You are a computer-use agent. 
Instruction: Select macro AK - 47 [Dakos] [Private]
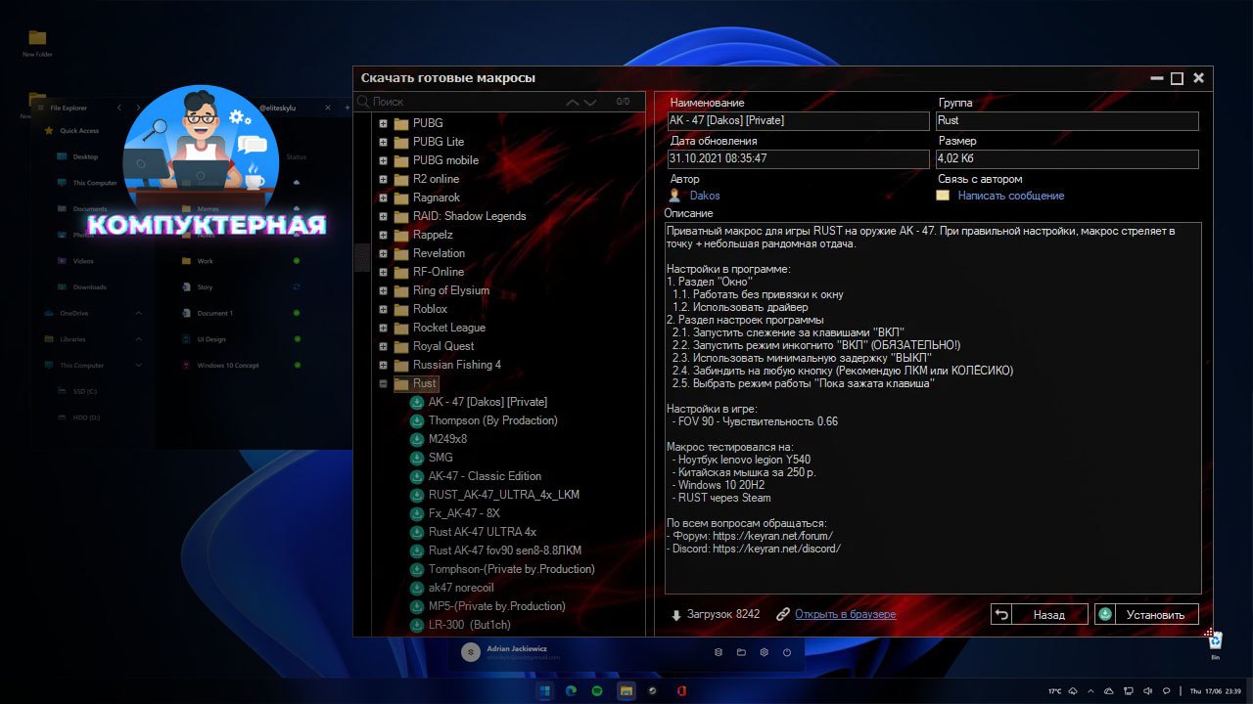(487, 402)
